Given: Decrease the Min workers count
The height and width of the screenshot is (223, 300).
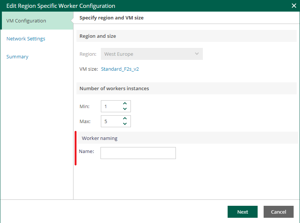Looking at the screenshot, I should pyautogui.click(x=125, y=109).
